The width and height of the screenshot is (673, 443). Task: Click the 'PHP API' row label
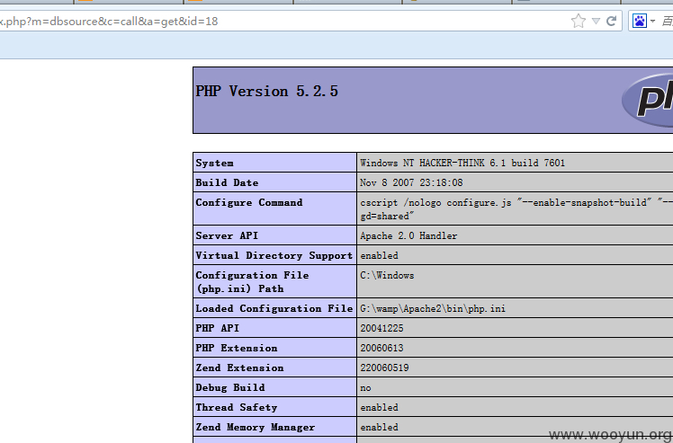[x=217, y=328]
